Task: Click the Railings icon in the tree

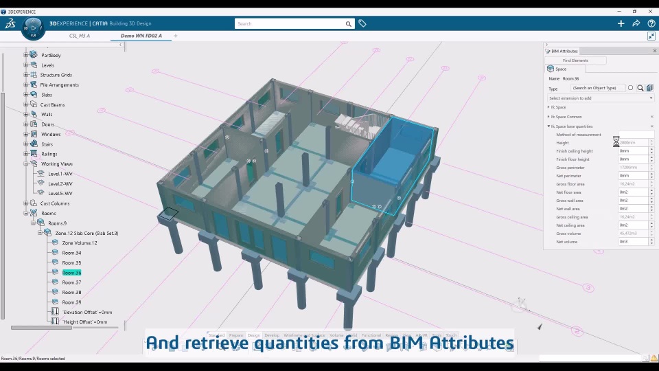Action: pos(34,153)
